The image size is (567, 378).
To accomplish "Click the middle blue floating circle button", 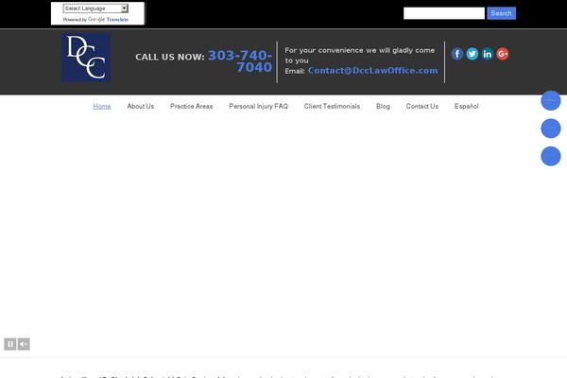I will (551, 129).
